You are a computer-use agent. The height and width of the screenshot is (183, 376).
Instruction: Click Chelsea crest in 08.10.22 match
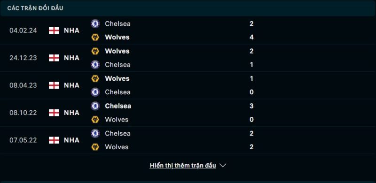point(95,106)
